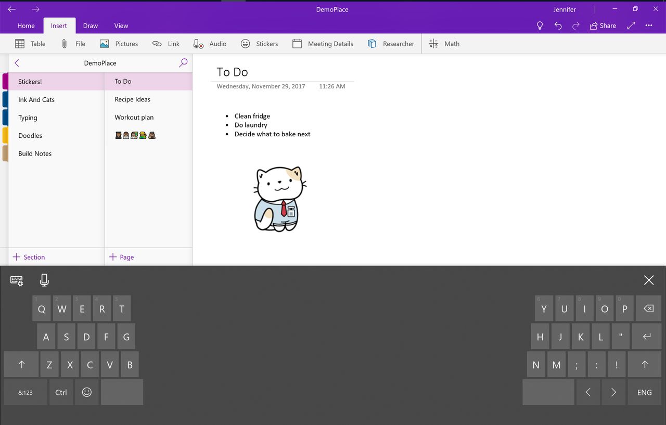
Task: Open the Doodles section
Action: tap(56, 135)
